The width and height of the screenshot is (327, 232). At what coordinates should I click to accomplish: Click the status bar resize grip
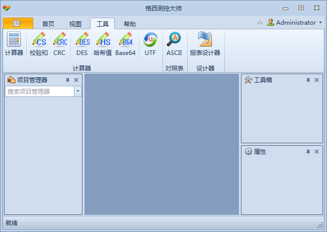point(320,225)
